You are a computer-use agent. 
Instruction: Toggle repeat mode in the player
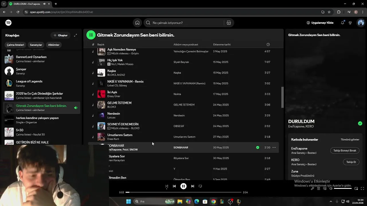point(200,186)
